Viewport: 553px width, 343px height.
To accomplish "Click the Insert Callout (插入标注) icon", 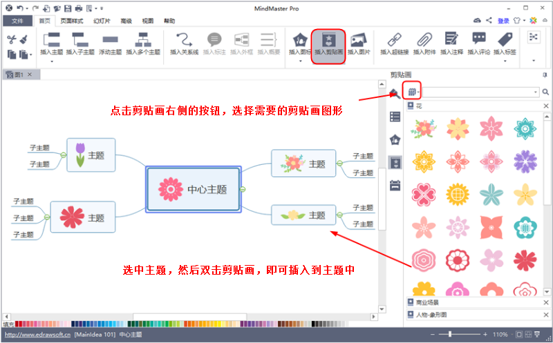I will click(x=214, y=40).
